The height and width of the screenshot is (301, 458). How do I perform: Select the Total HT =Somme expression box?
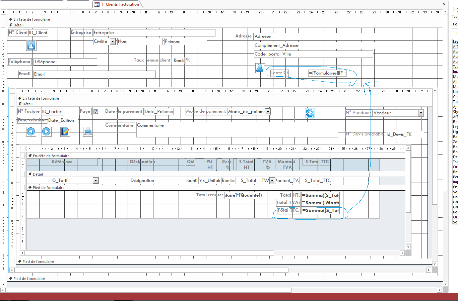[x=321, y=195]
